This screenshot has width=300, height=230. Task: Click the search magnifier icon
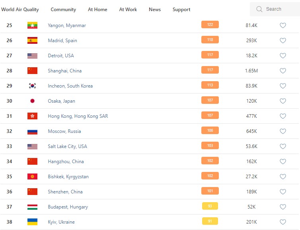coord(259,9)
